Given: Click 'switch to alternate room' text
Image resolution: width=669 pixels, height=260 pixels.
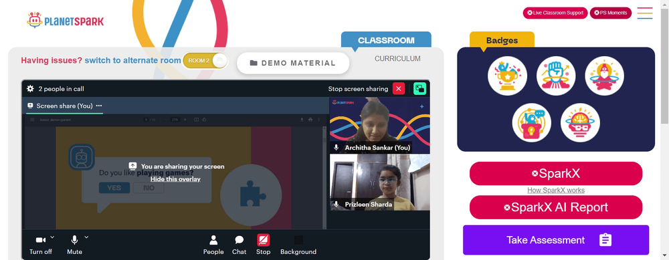Looking at the screenshot, I should [x=132, y=61].
